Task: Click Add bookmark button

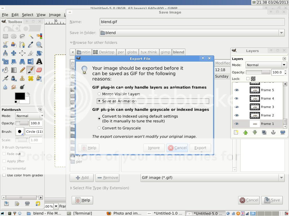Action: point(82,178)
